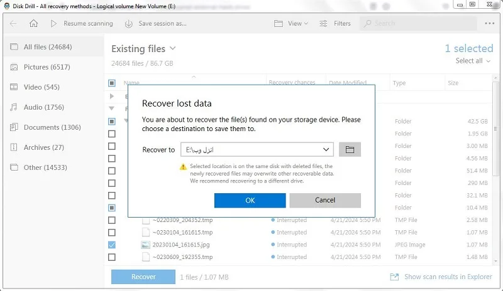Screen dimensions: 503x291
Task: Click the Resume scanning play icon
Action: (x=53, y=23)
